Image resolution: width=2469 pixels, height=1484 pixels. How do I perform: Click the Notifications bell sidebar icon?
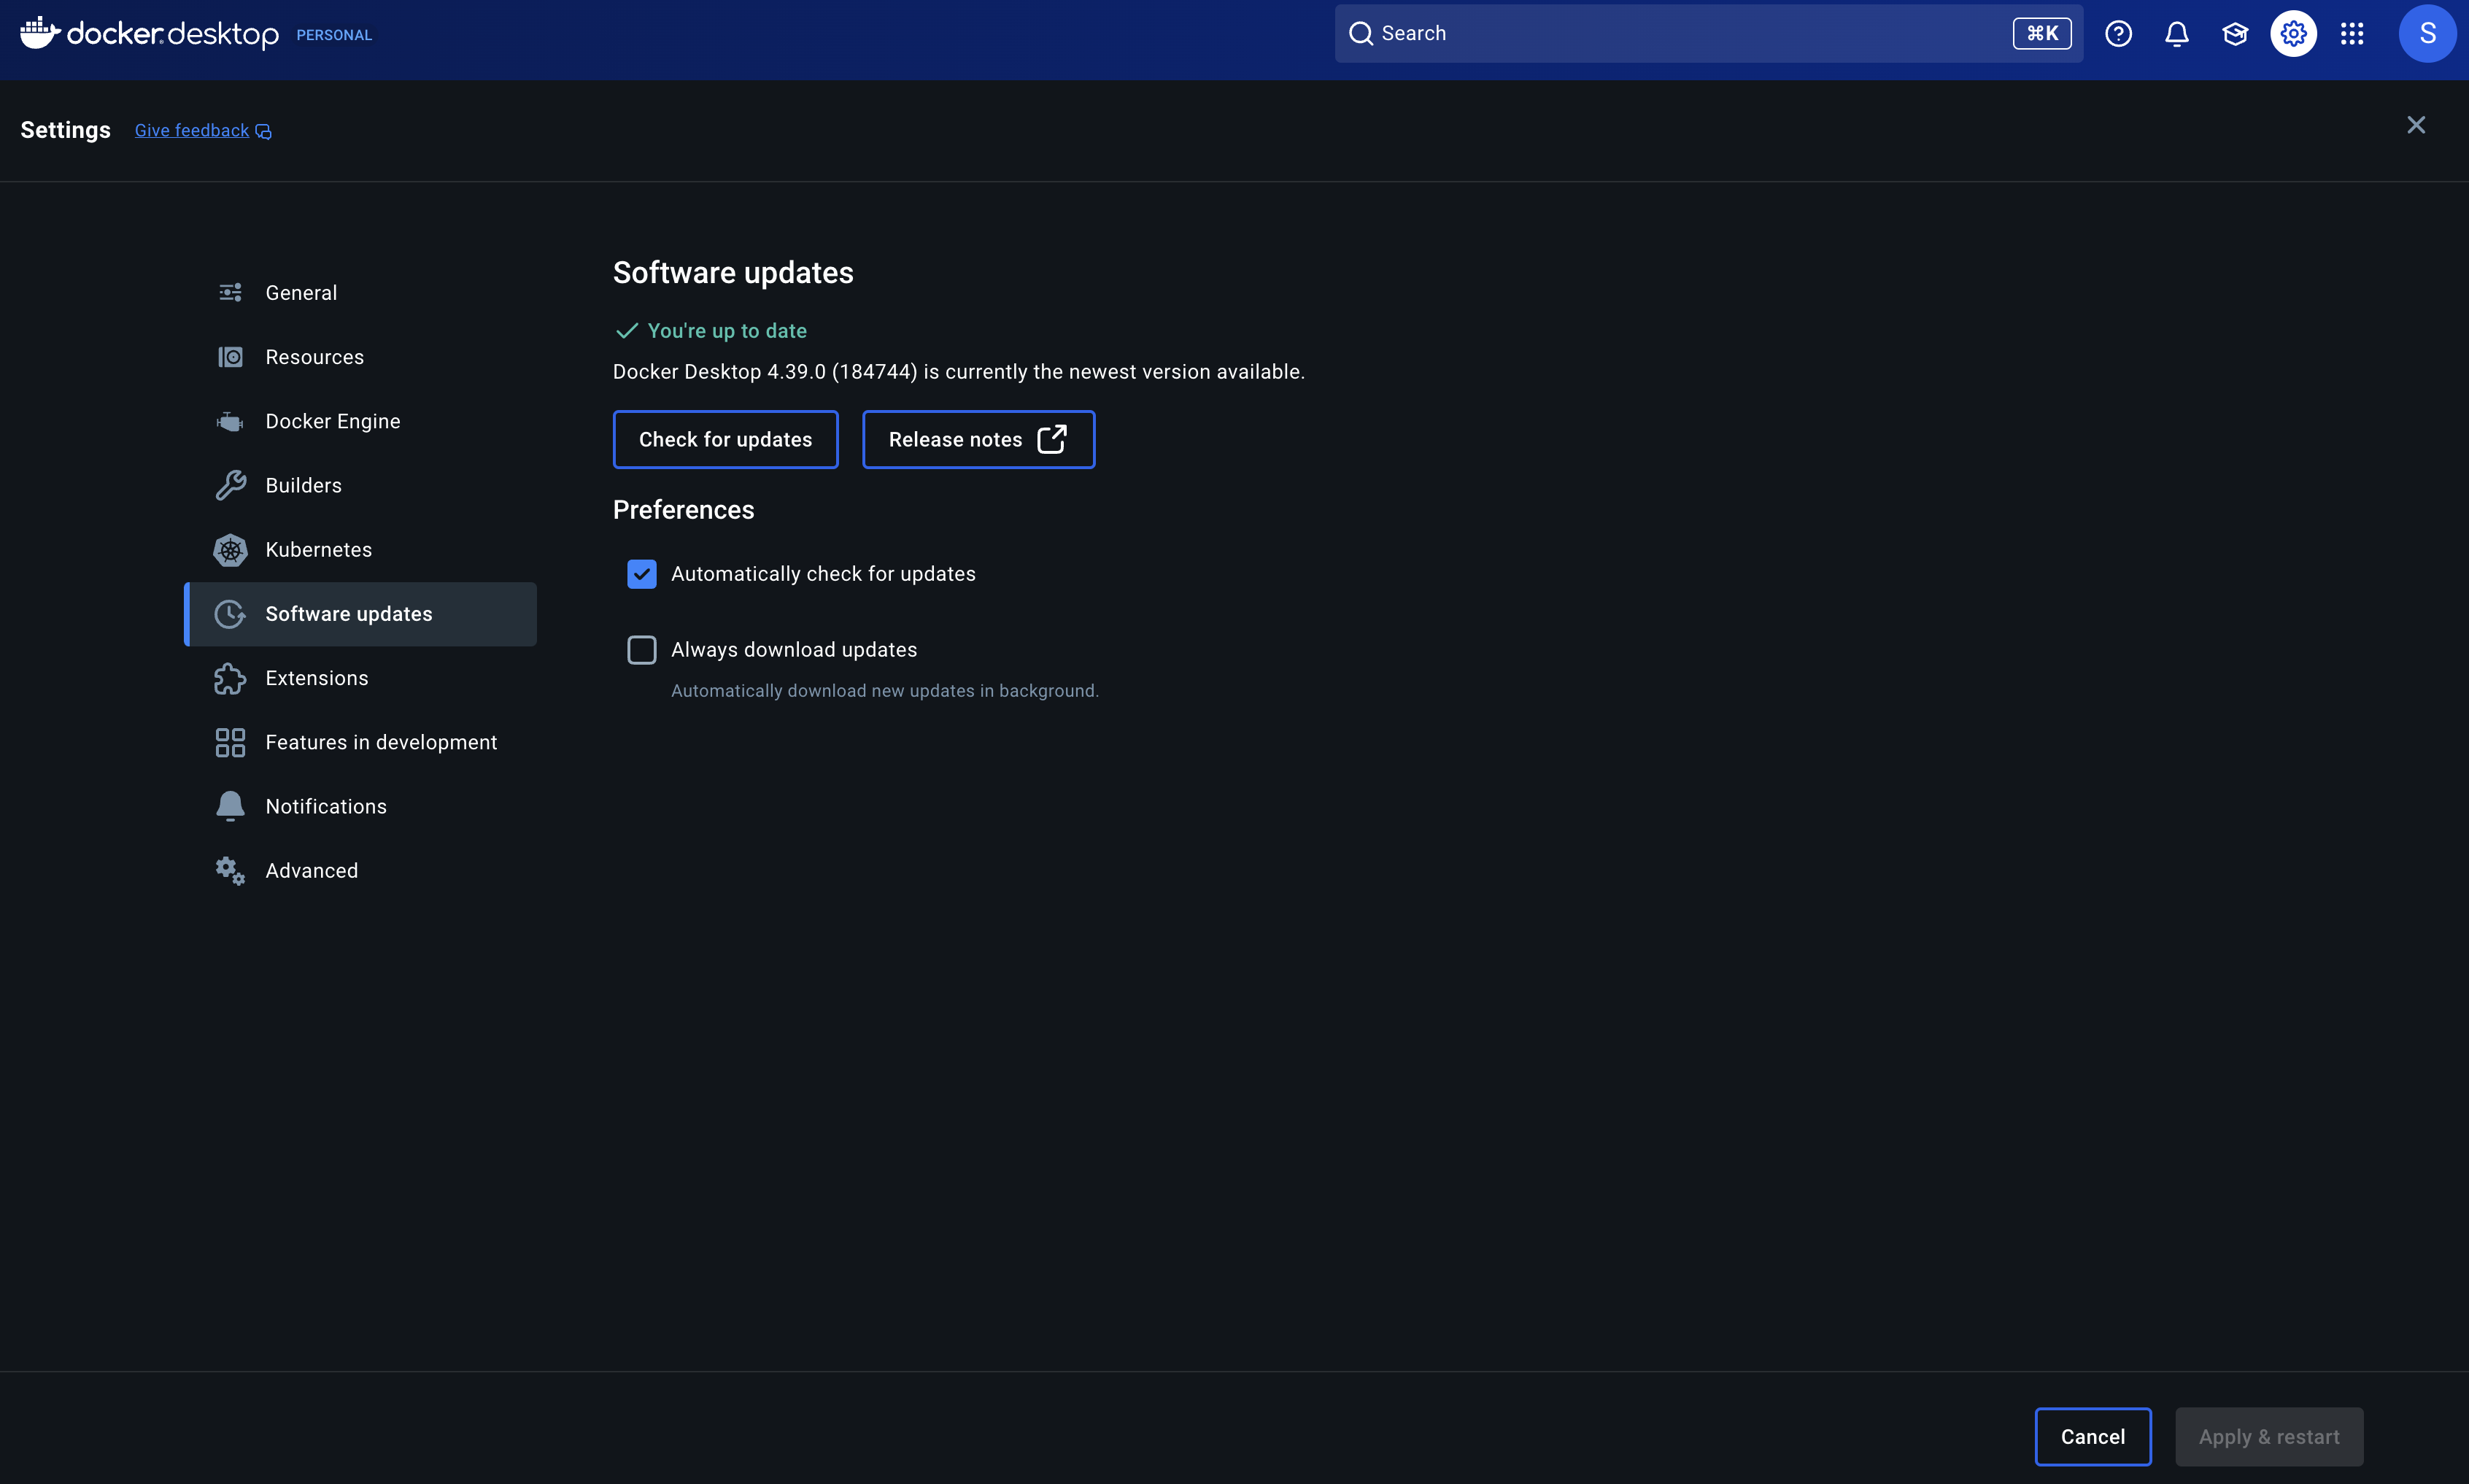(230, 807)
